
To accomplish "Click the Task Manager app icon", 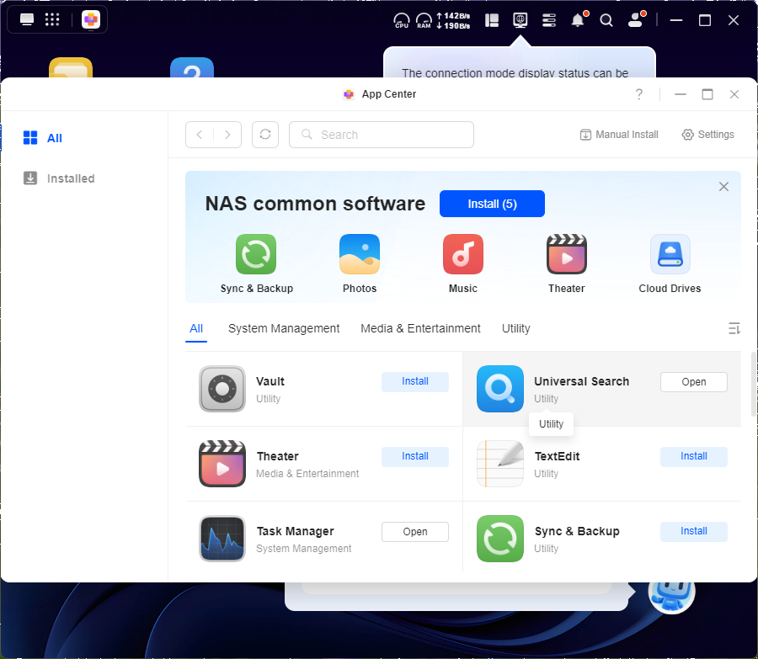I will coord(222,539).
